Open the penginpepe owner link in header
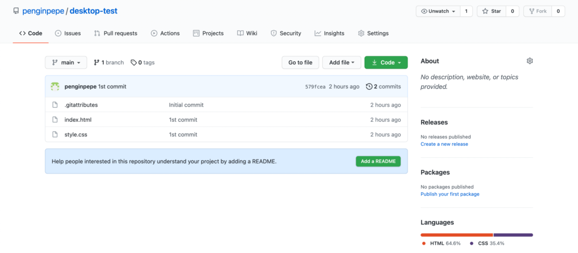 tap(43, 11)
